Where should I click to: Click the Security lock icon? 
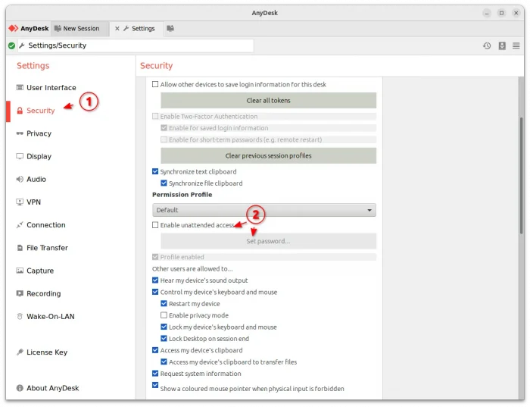point(20,111)
